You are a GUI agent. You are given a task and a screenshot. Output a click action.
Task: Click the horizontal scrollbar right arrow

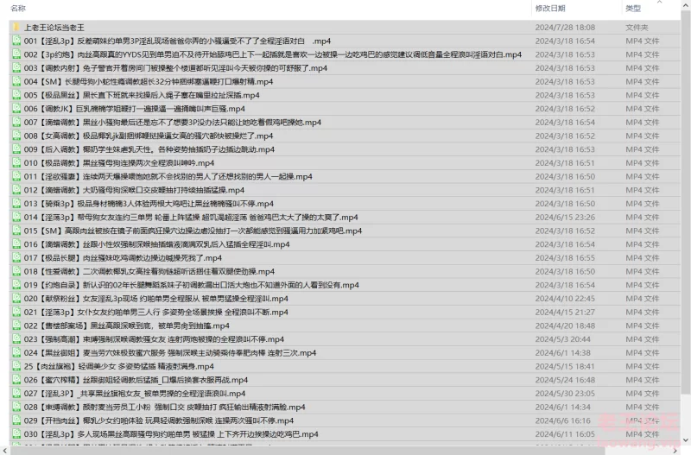point(675,450)
